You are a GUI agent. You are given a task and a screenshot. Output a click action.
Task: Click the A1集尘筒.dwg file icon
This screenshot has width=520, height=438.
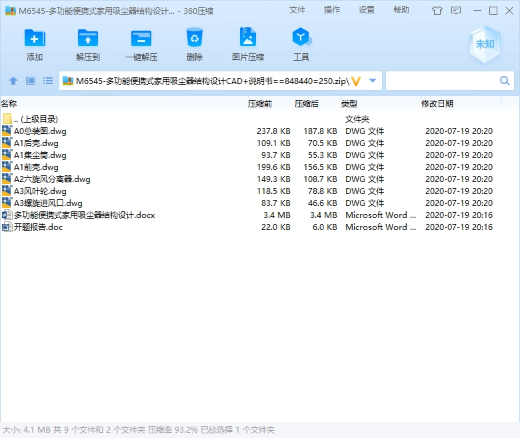click(x=7, y=155)
